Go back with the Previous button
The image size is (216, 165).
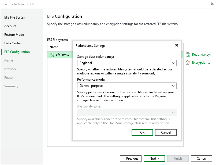pyautogui.click(x=131, y=159)
